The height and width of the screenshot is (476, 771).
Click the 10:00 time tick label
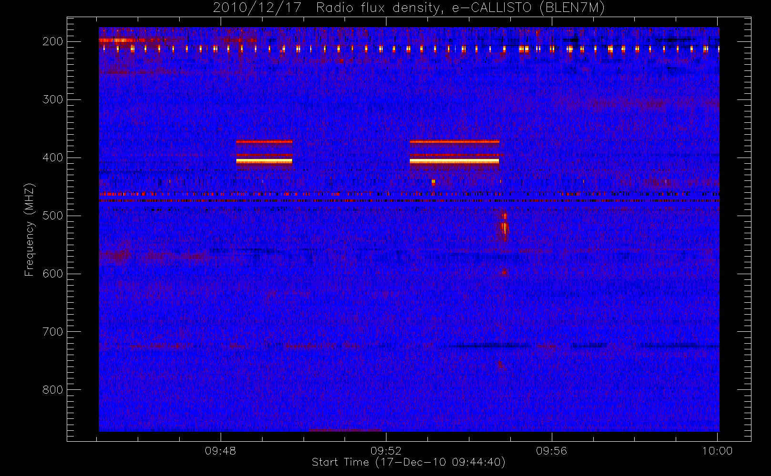coord(718,451)
